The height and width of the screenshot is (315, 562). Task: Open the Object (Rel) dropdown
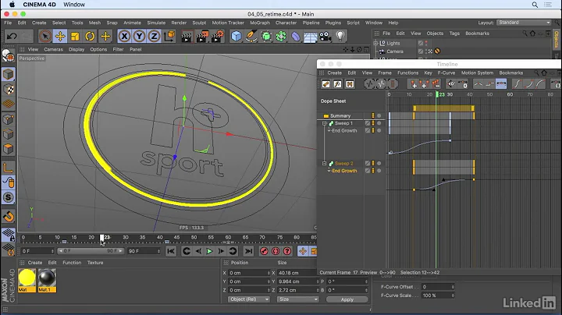tap(249, 299)
